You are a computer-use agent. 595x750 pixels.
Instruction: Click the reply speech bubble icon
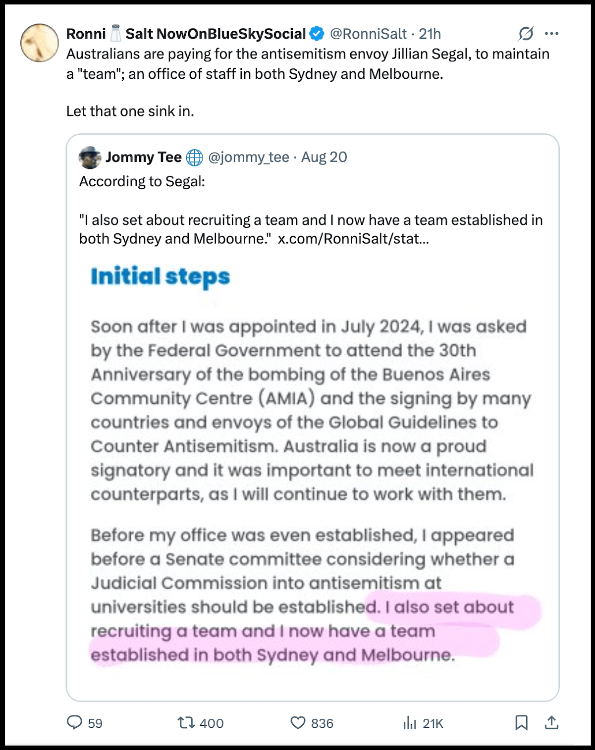pos(75,723)
